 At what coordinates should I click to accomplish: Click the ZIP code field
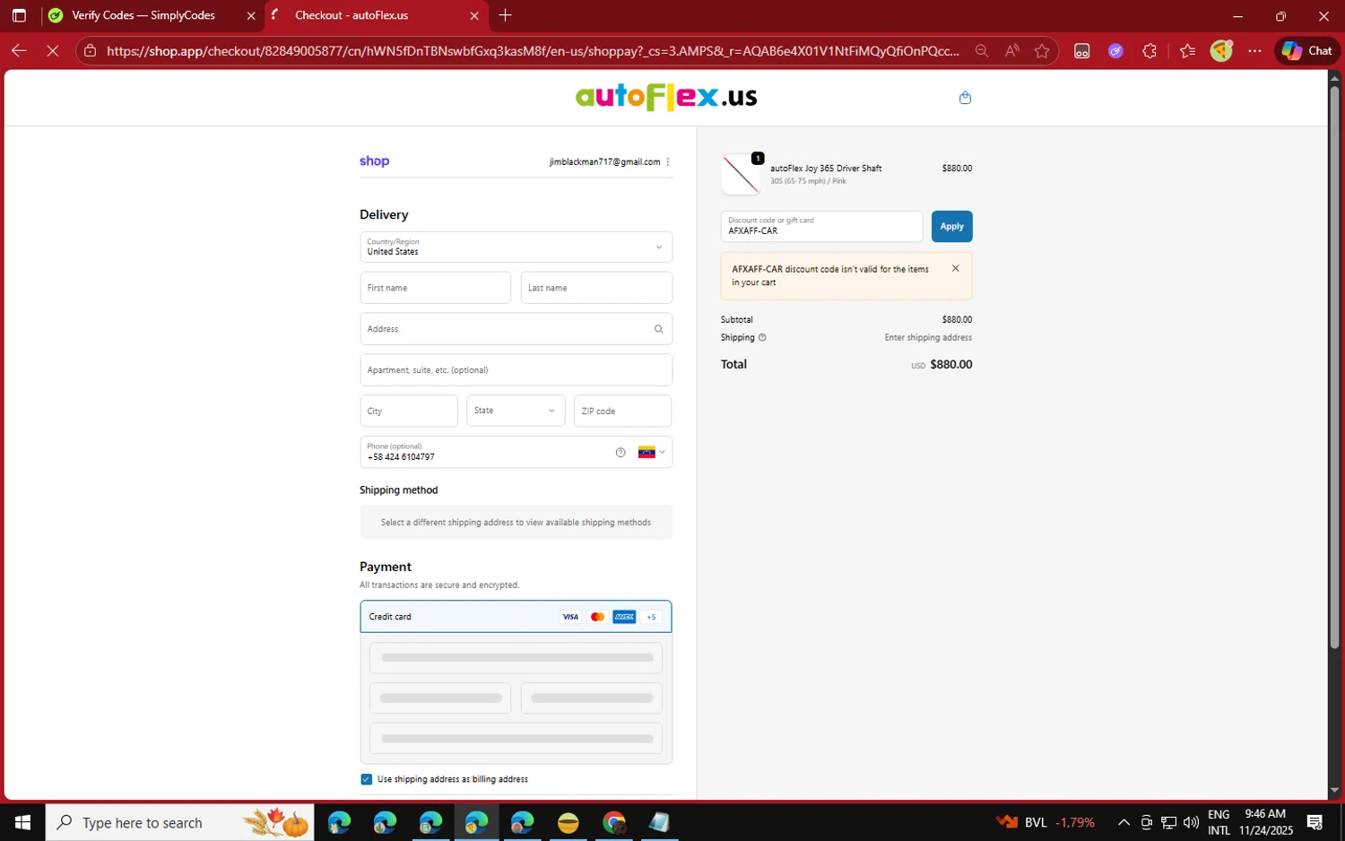click(622, 411)
